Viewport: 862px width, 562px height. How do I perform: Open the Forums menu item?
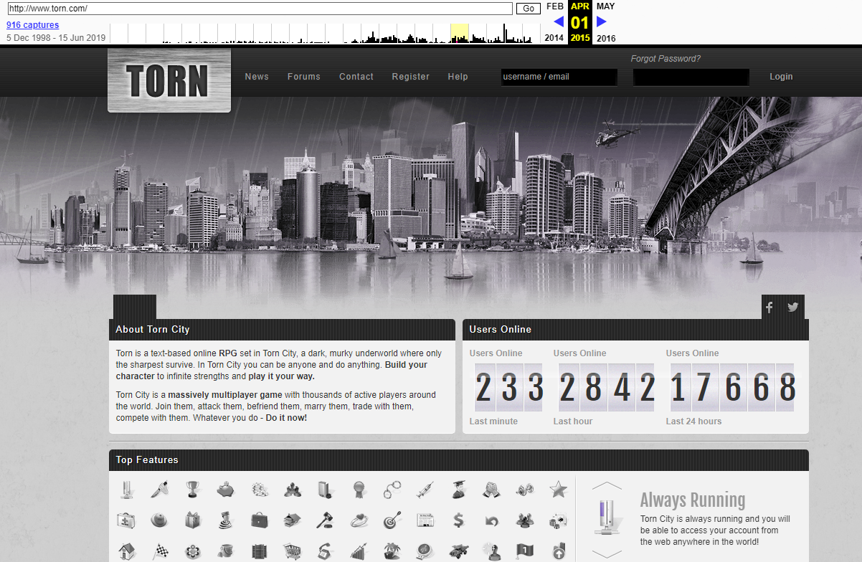tap(304, 77)
